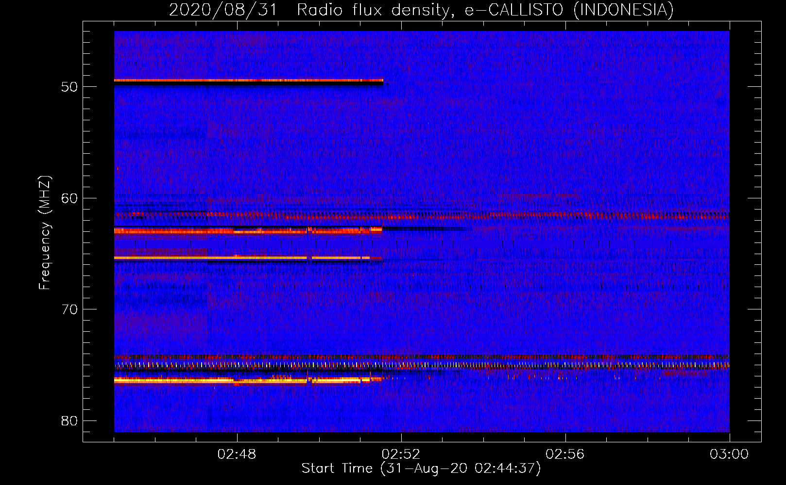786x485 pixels.
Task: Click the yellow emission band near 65.5 MHz
Action: point(248,258)
